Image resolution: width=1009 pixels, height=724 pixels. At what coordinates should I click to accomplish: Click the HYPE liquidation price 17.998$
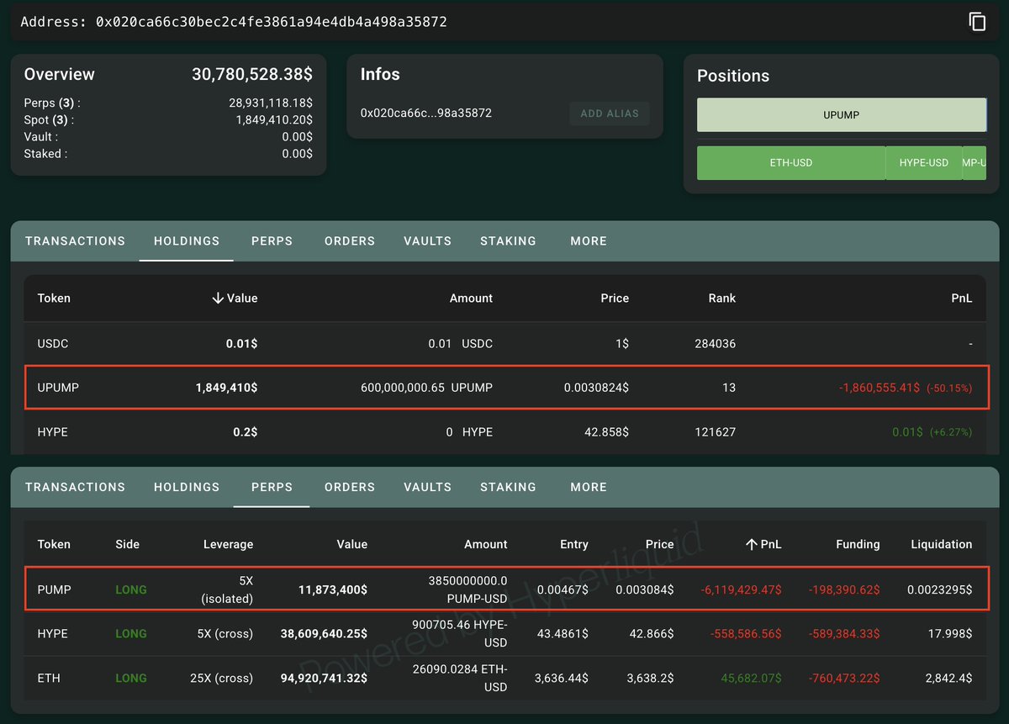948,633
